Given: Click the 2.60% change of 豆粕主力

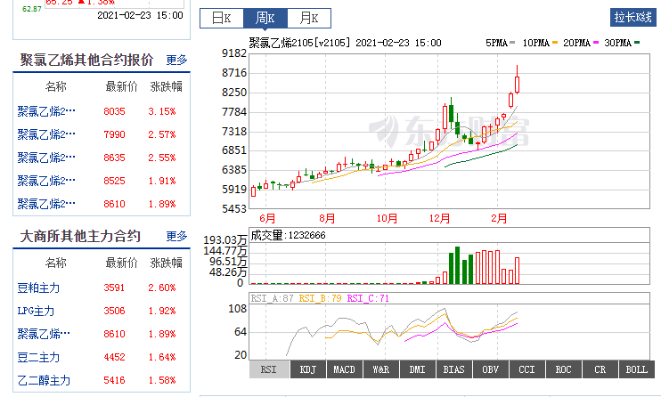Looking at the screenshot, I should [x=162, y=288].
